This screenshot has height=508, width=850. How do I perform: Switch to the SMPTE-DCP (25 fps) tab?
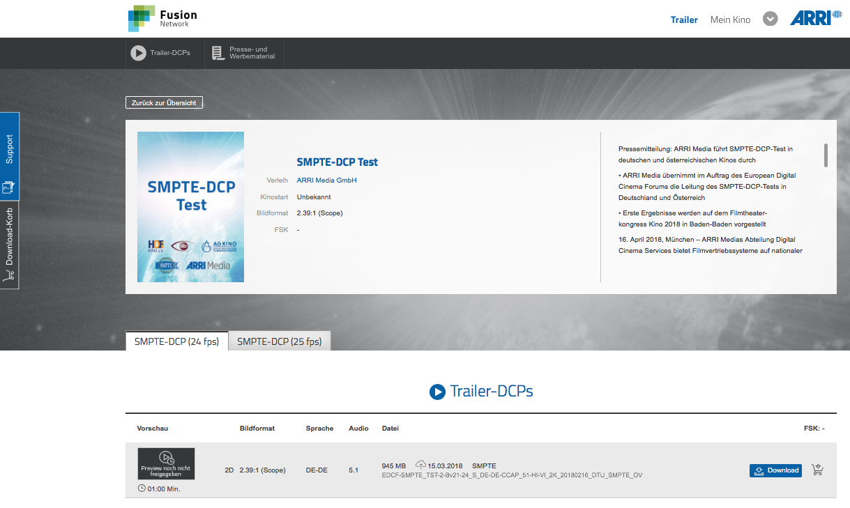coord(280,341)
